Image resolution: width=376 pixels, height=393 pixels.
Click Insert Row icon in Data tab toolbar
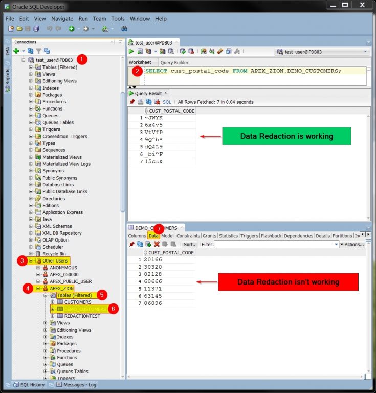point(148,244)
